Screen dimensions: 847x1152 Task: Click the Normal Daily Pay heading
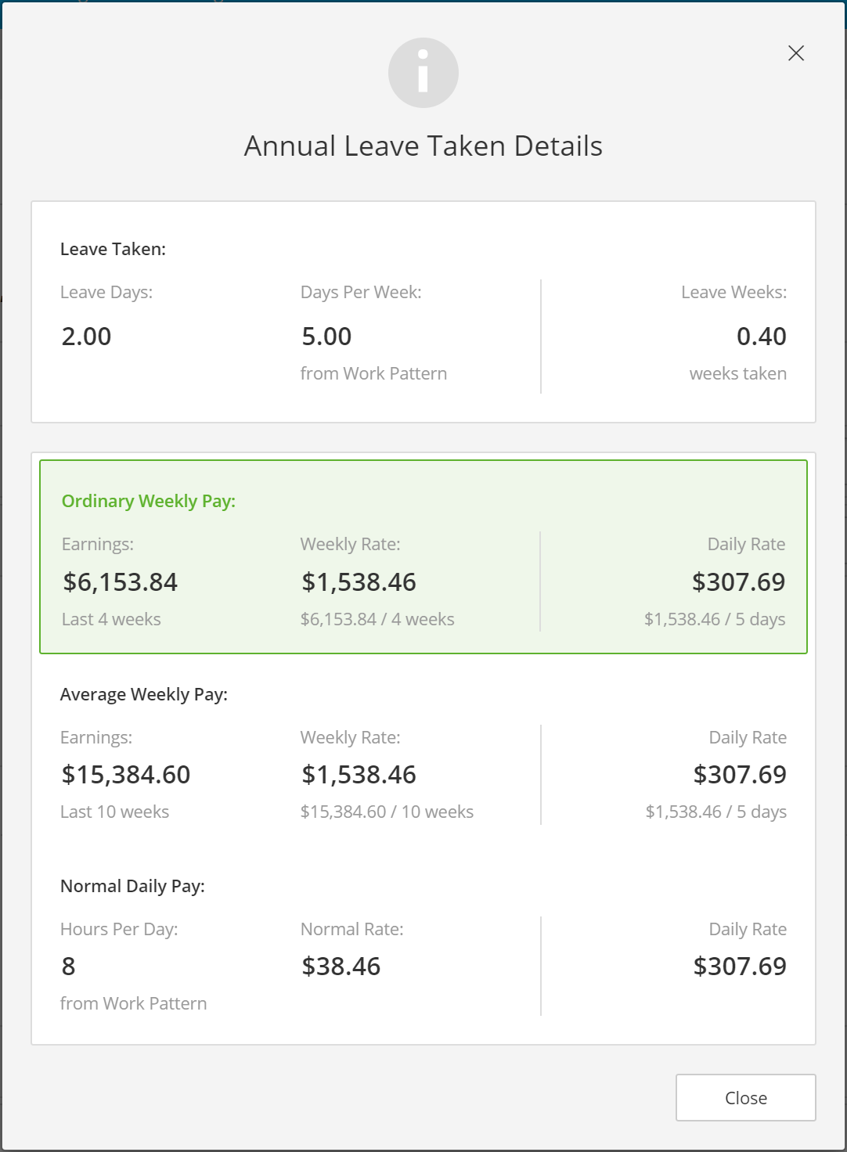coord(132,886)
